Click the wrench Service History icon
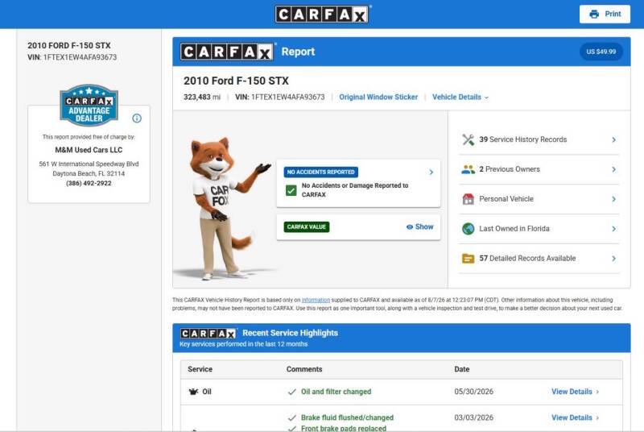 click(x=469, y=139)
